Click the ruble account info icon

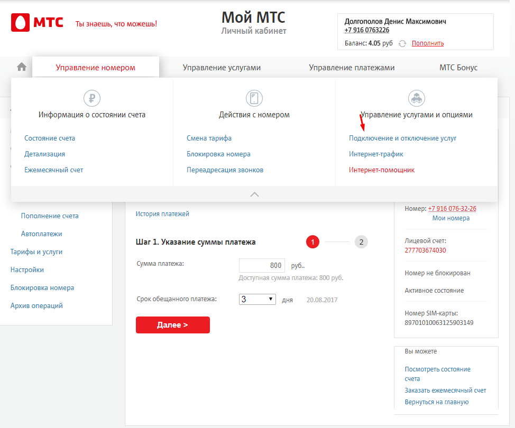pos(92,98)
